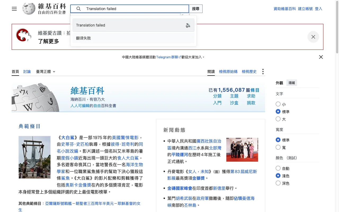Switch to the 閱讀 tab
The height and width of the screenshot is (212, 339).
click(x=211, y=72)
